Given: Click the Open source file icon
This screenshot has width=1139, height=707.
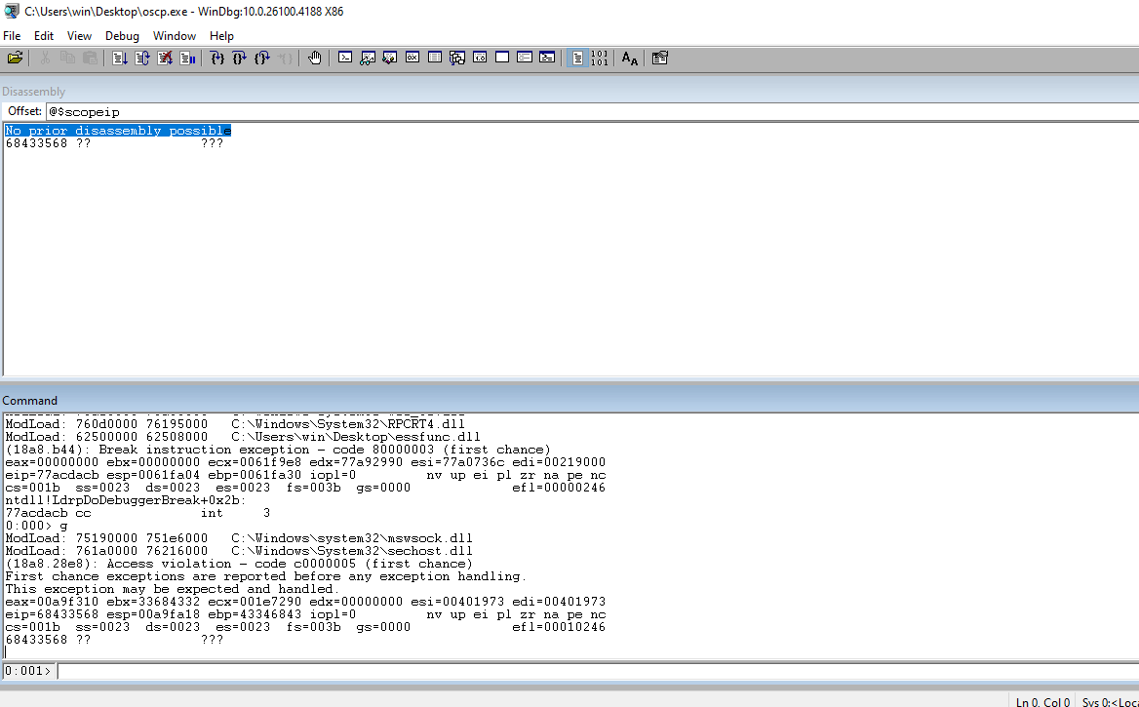Looking at the screenshot, I should (15, 59).
